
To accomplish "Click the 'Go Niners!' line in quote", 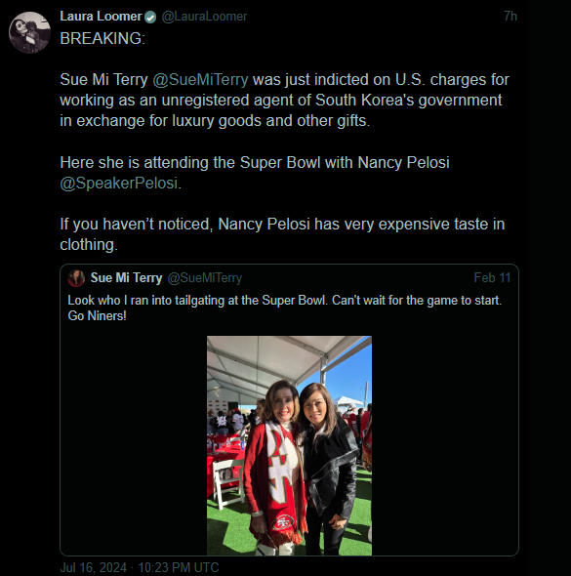I will click(97, 316).
